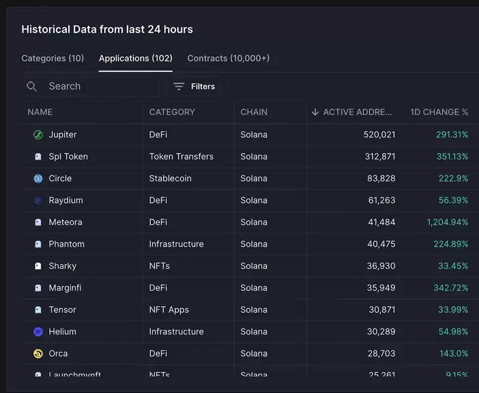Click the 83,828 active addresses value
The image size is (479, 393).
[381, 178]
